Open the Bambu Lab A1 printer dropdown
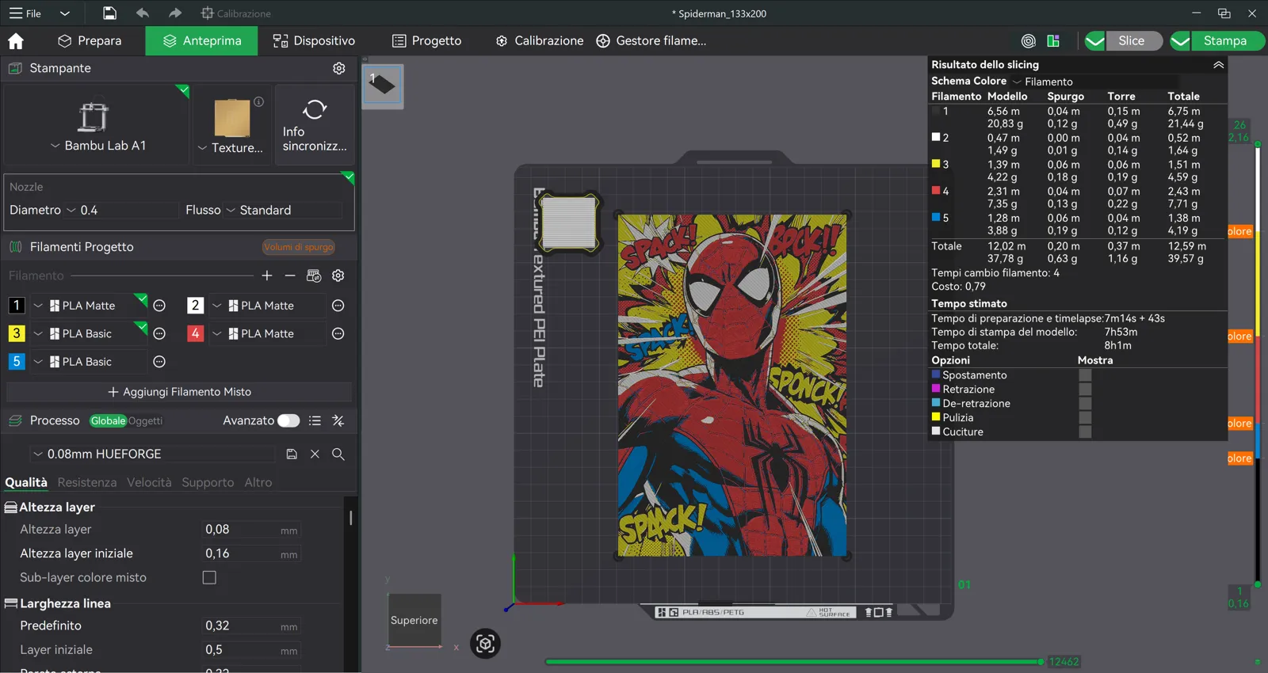The width and height of the screenshot is (1268, 673). click(x=97, y=146)
